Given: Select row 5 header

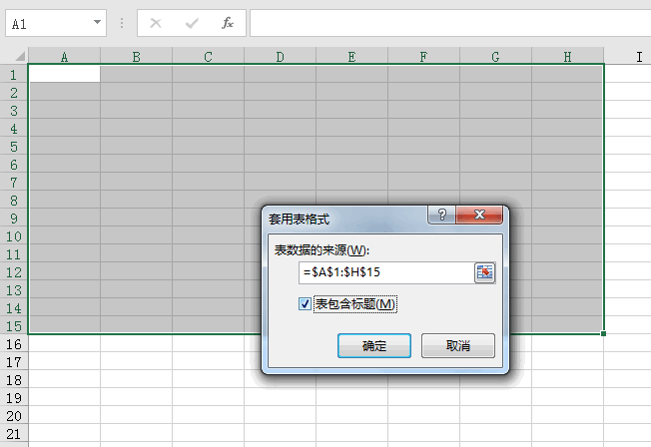Looking at the screenshot, I should 14,147.
